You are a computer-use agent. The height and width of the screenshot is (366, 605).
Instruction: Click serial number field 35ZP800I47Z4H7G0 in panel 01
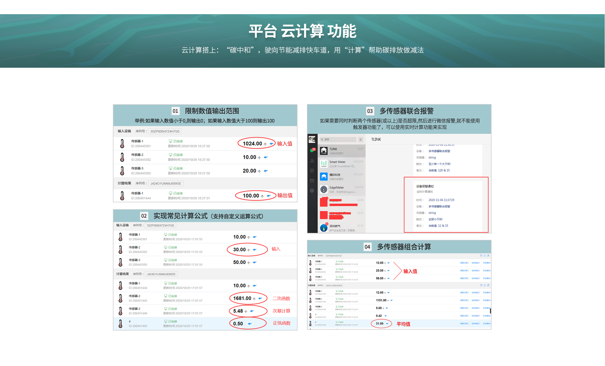click(x=165, y=131)
